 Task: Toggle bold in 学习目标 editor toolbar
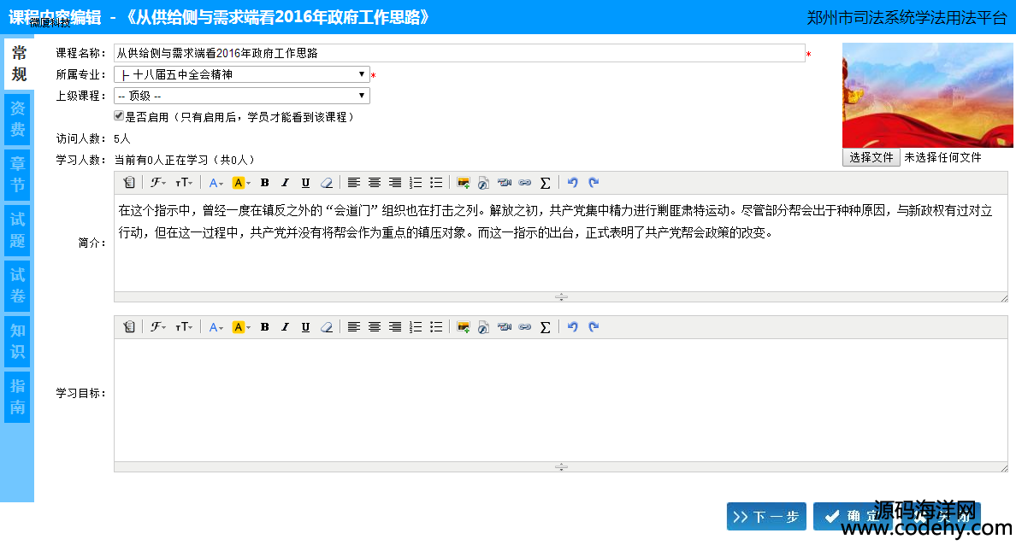point(264,327)
